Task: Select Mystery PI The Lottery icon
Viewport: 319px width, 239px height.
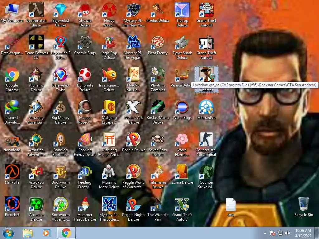Action: coord(109,204)
